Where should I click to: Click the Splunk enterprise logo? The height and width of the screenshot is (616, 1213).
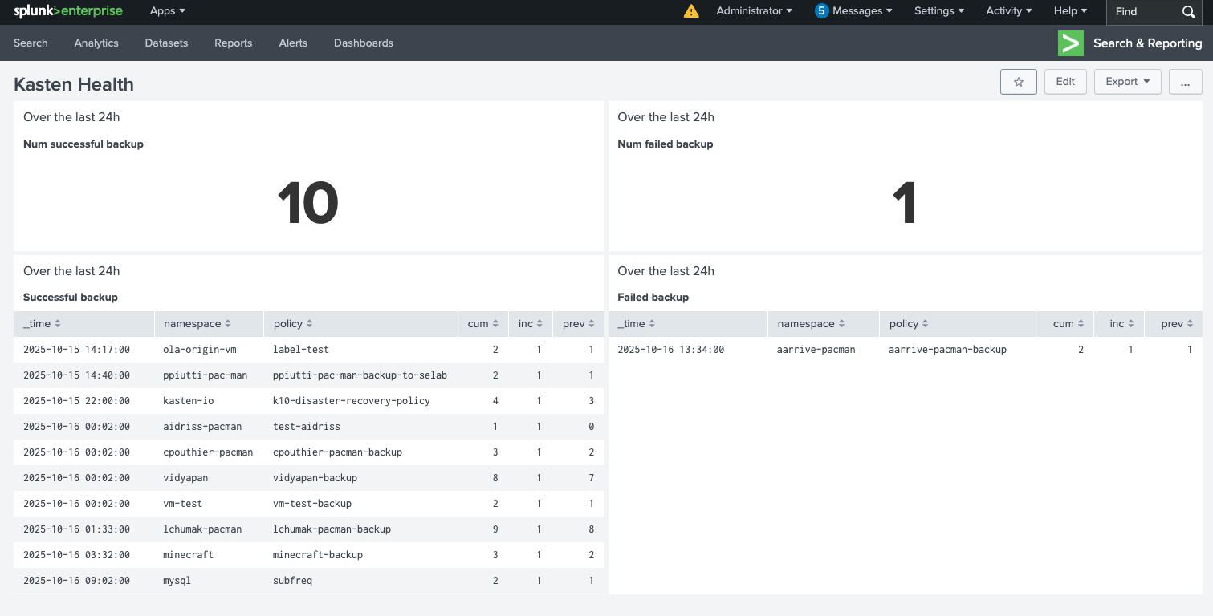coord(67,11)
